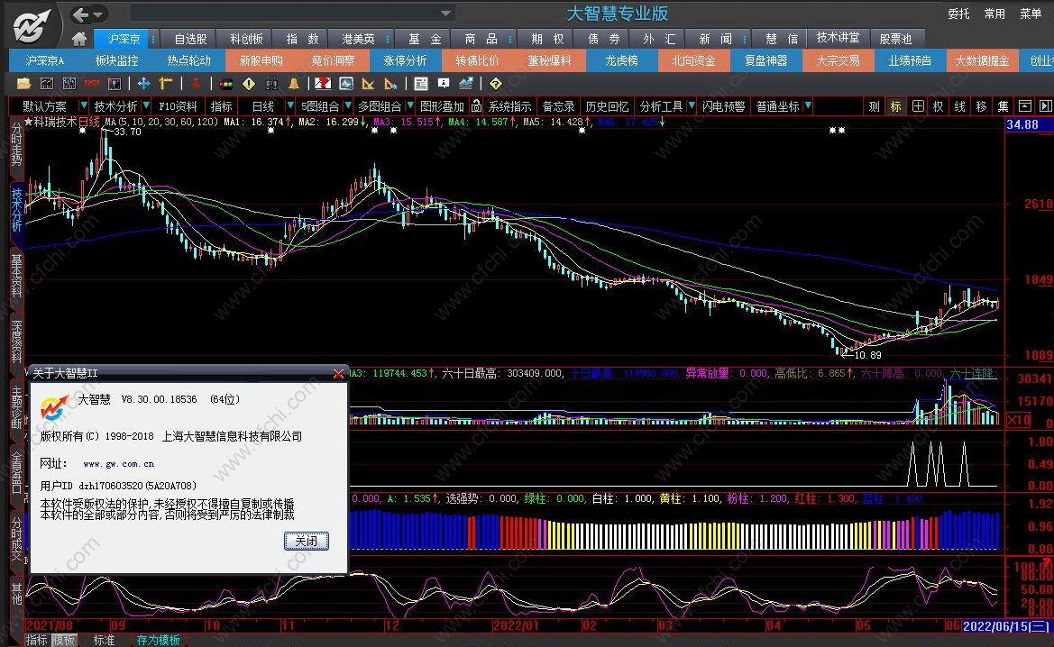Screen dimensions: 1054x647
Task: Click the home icon in navigation bar
Action: tap(79, 38)
